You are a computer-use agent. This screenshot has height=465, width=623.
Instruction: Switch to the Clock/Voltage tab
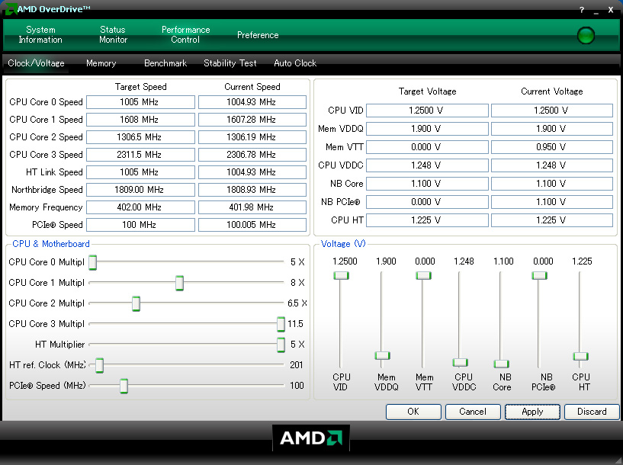(x=36, y=63)
